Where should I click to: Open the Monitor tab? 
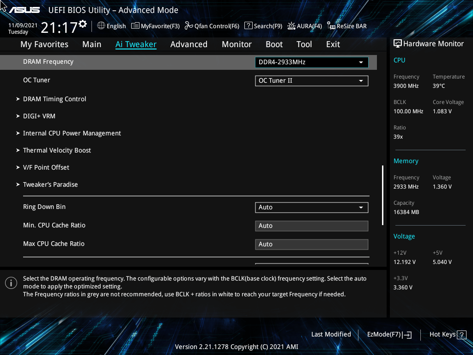(236, 44)
